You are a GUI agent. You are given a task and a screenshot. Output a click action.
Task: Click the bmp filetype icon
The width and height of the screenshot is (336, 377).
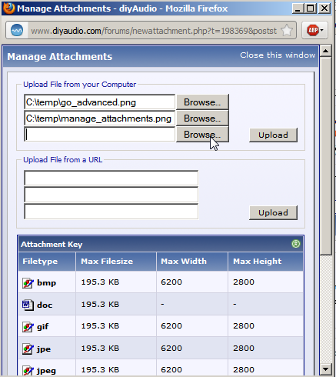[x=28, y=283]
